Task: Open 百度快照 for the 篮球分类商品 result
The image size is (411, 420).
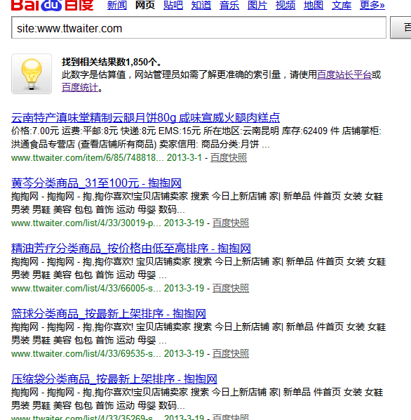Action: pyautogui.click(x=231, y=354)
